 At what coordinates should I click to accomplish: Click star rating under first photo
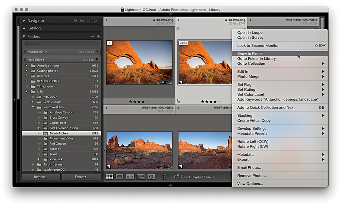[x=137, y=102]
